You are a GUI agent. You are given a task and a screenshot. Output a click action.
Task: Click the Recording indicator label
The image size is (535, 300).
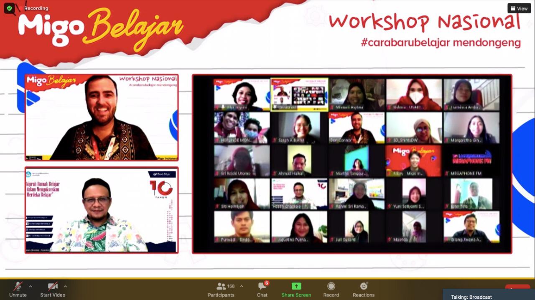[36, 8]
